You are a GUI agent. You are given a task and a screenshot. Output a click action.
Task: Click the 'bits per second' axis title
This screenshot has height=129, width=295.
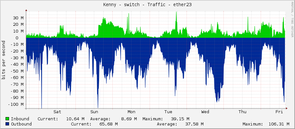[3, 60]
